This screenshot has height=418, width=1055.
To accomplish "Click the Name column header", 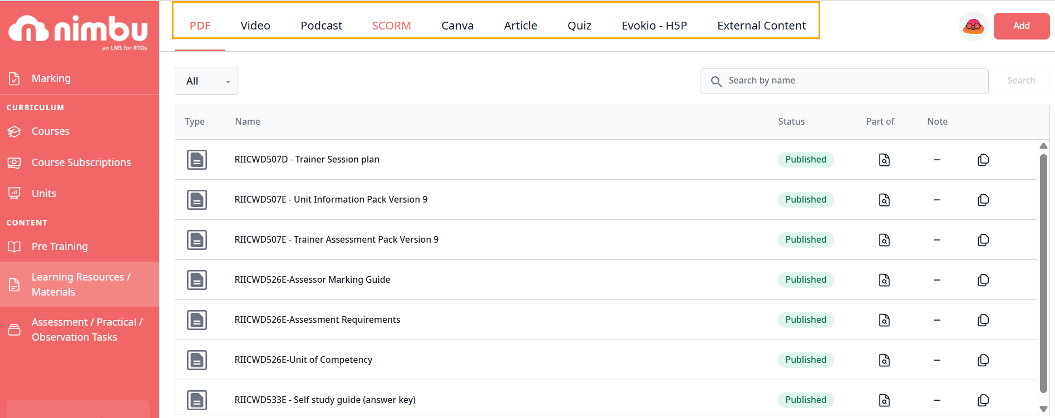I will [x=248, y=121].
